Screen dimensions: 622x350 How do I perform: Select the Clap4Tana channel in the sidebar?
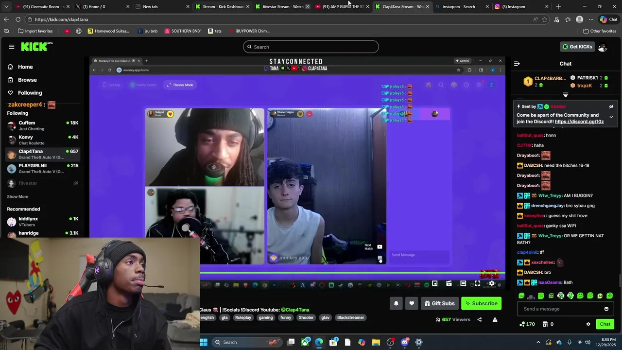coord(43,154)
